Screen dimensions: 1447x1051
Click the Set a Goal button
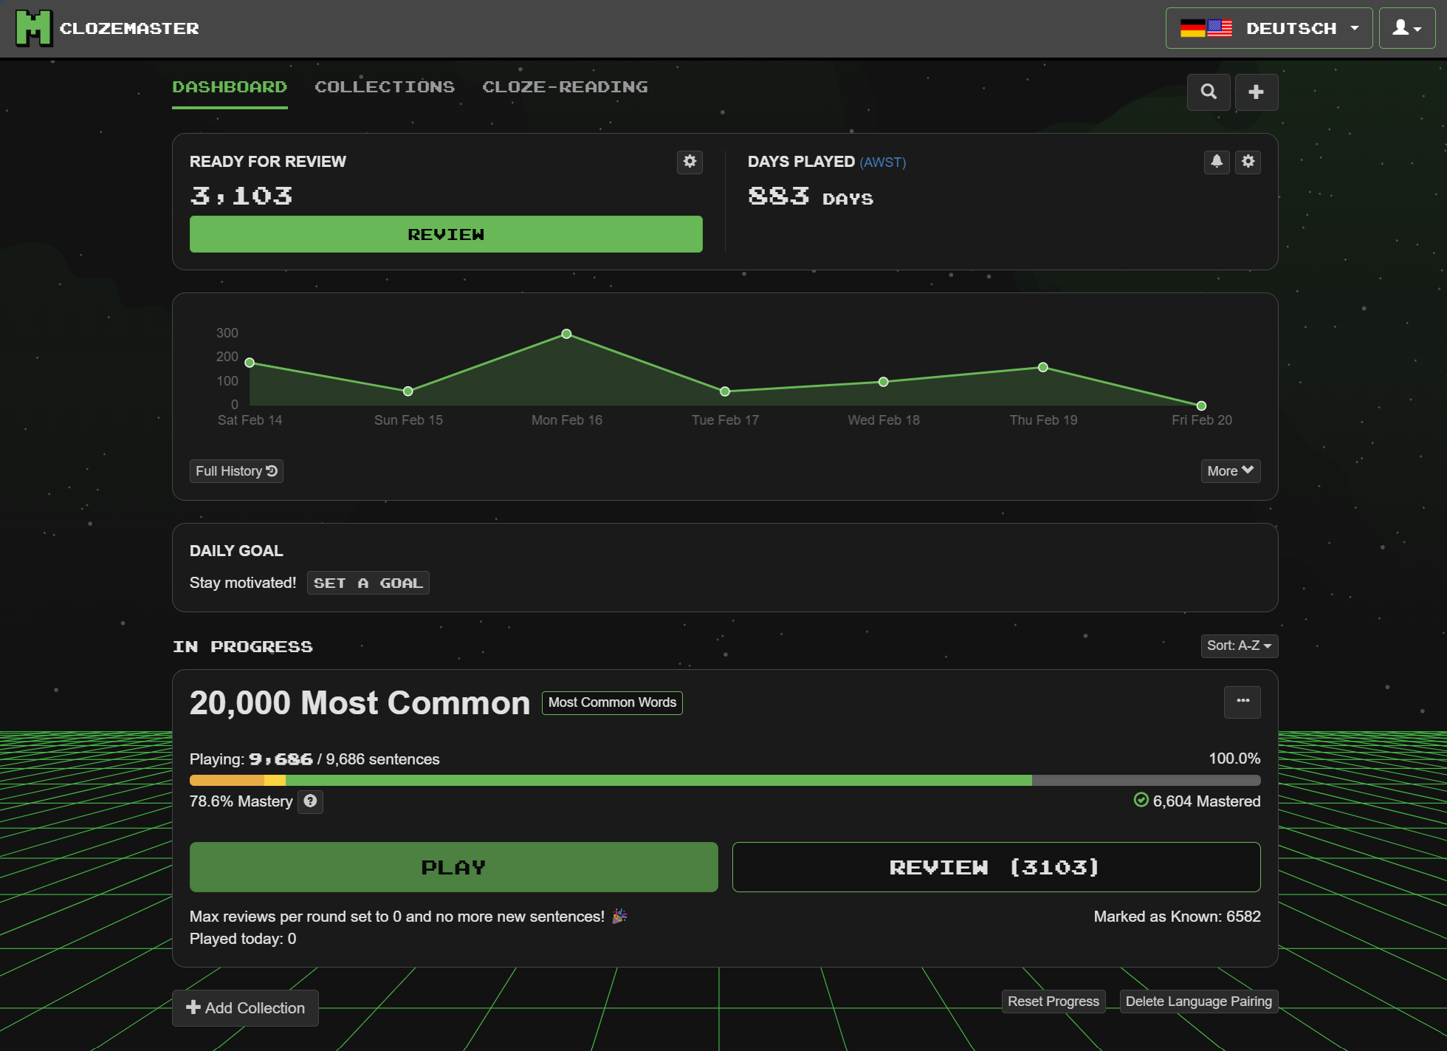pyautogui.click(x=368, y=583)
